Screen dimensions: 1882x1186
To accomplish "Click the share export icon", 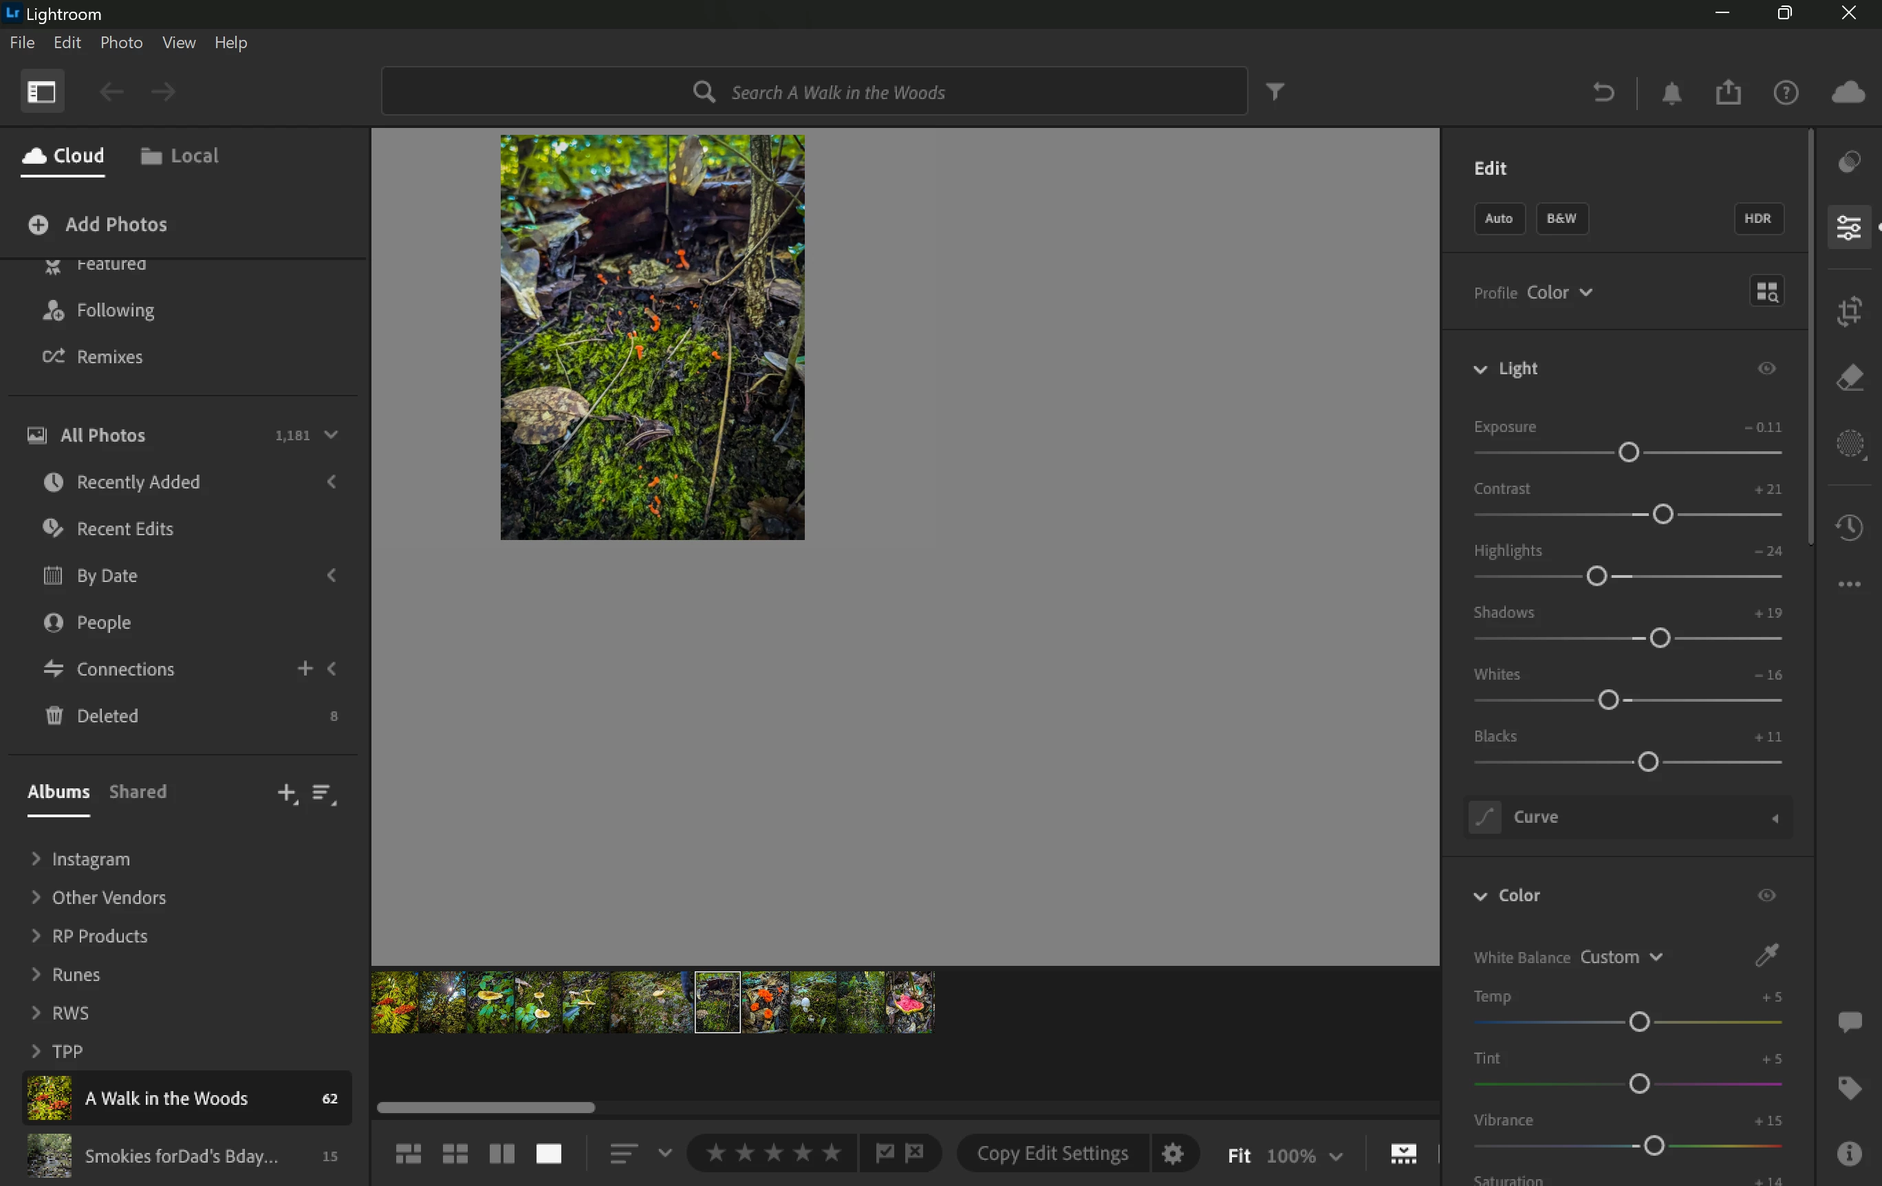I will point(1728,92).
